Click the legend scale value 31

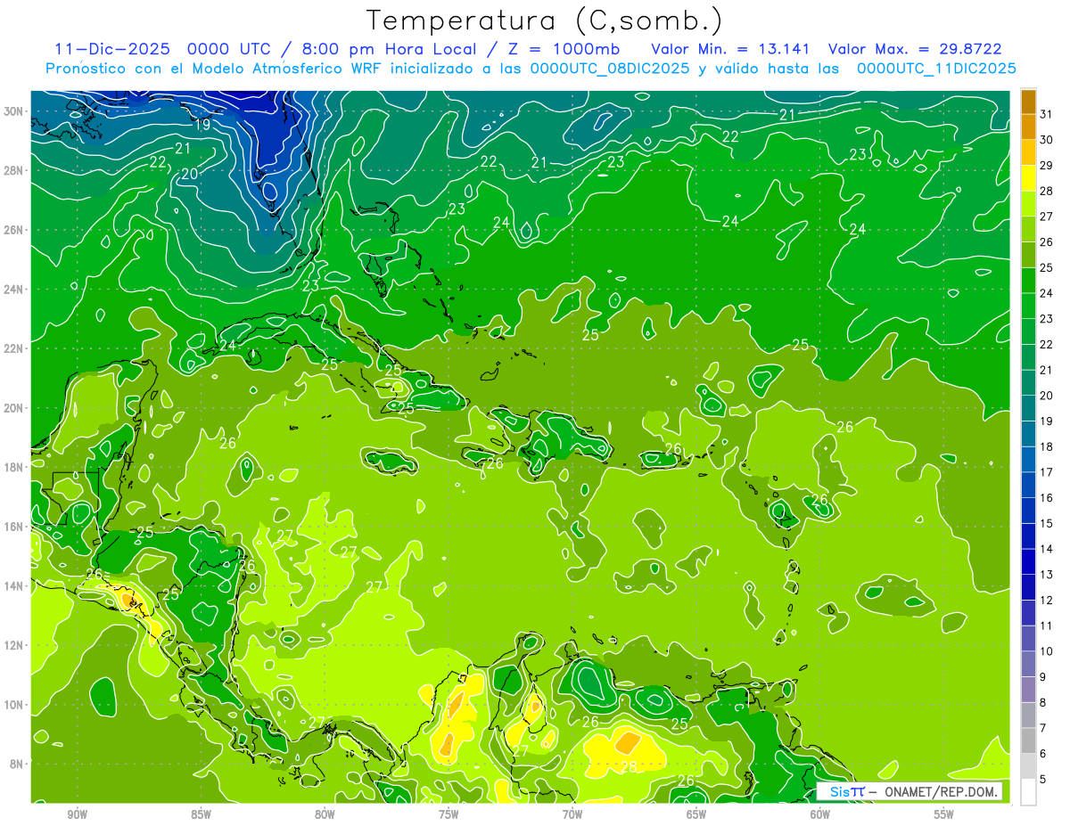tap(1047, 114)
